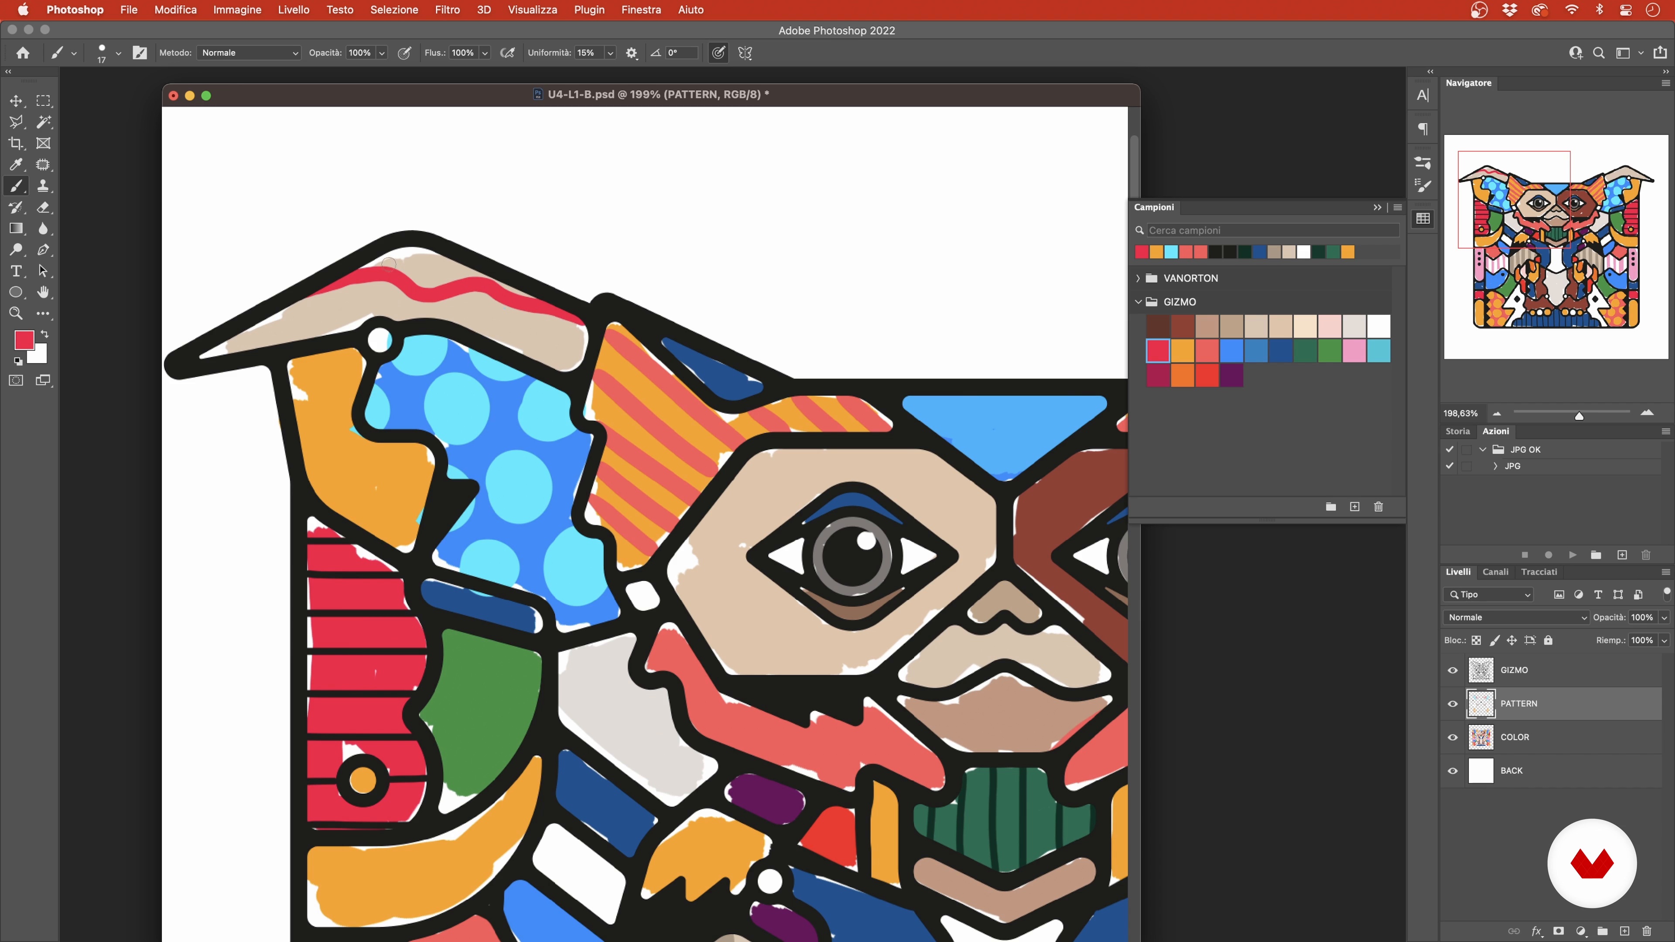Image resolution: width=1675 pixels, height=942 pixels.
Task: Select the Eraser tool
Action: [x=43, y=208]
